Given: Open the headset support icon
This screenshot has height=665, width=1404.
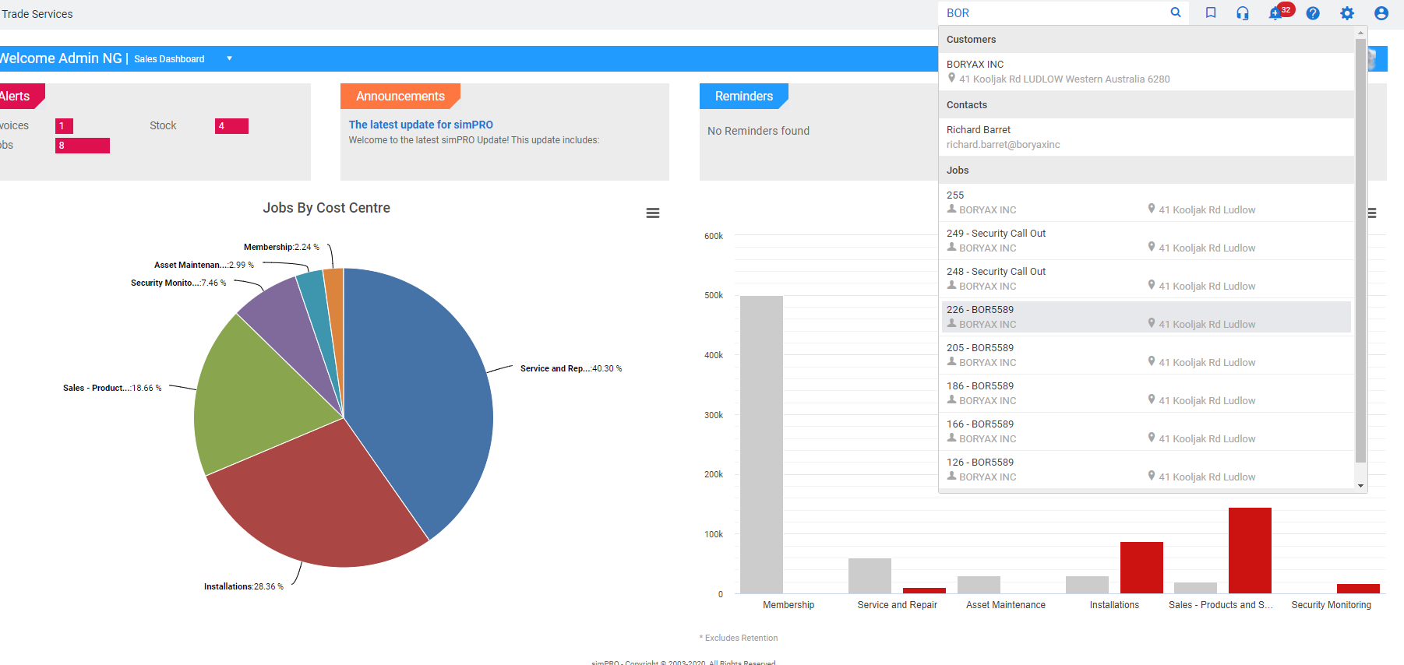Looking at the screenshot, I should point(1243,13).
